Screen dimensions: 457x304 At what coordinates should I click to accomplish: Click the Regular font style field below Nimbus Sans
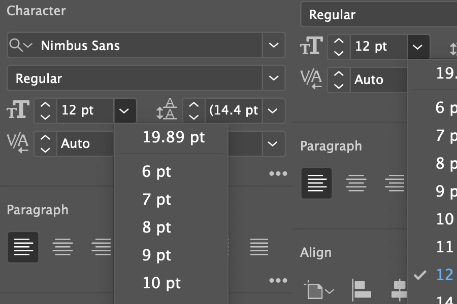(135, 78)
